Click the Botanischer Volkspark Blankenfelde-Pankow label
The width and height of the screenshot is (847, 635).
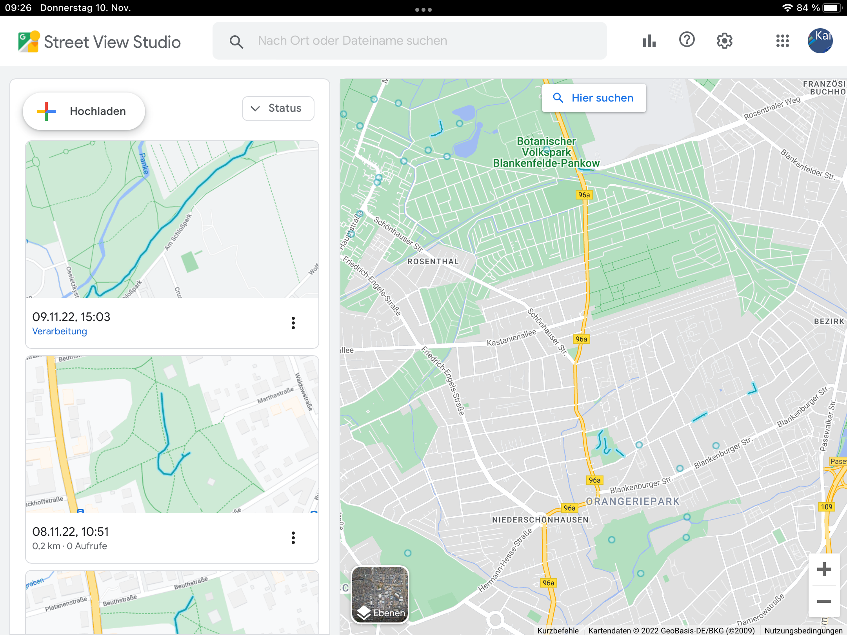point(546,152)
